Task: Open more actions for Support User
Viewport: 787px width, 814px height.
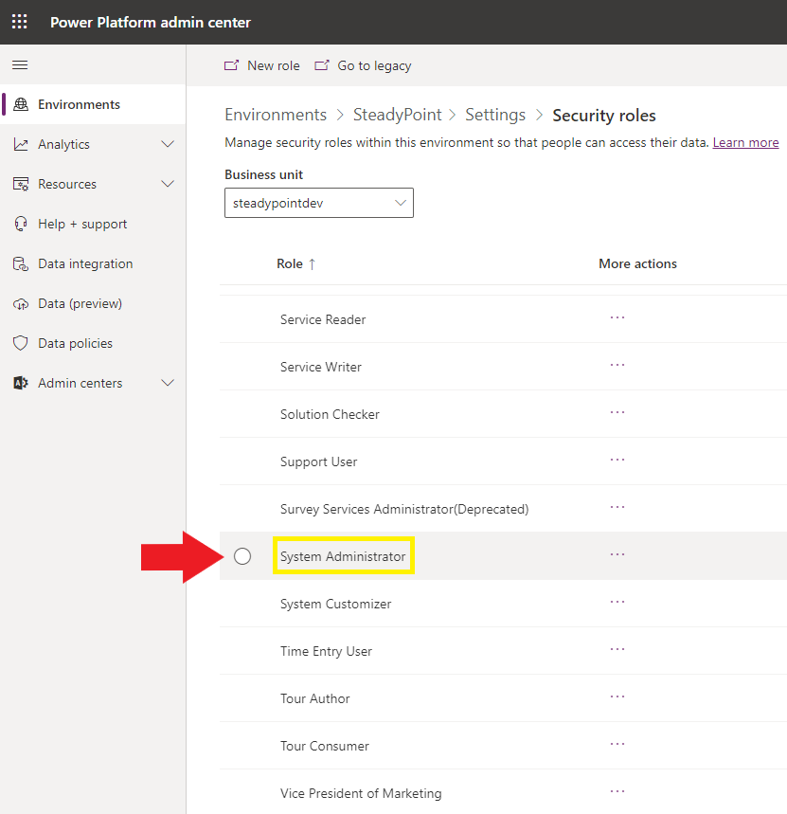Action: point(617,460)
